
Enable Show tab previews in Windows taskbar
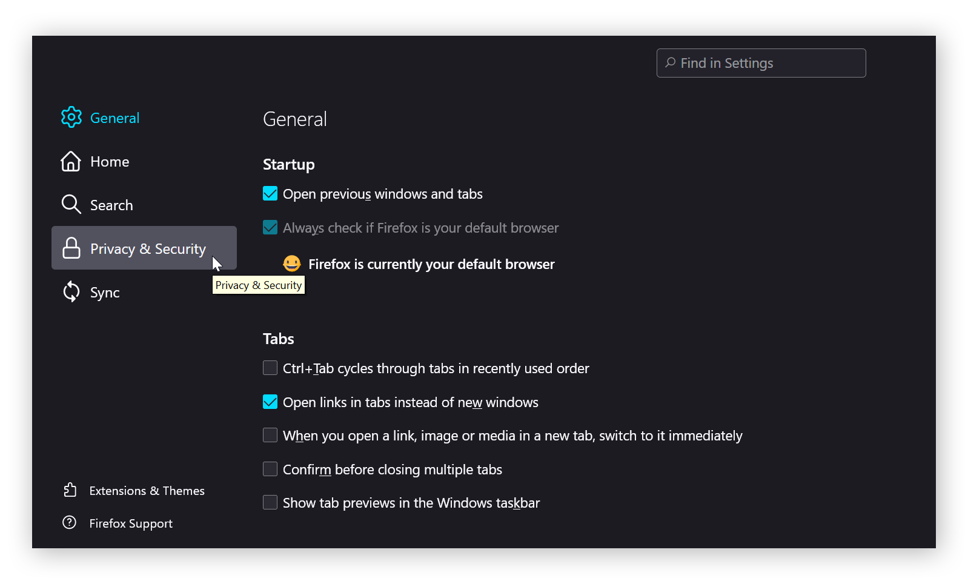[x=270, y=503]
